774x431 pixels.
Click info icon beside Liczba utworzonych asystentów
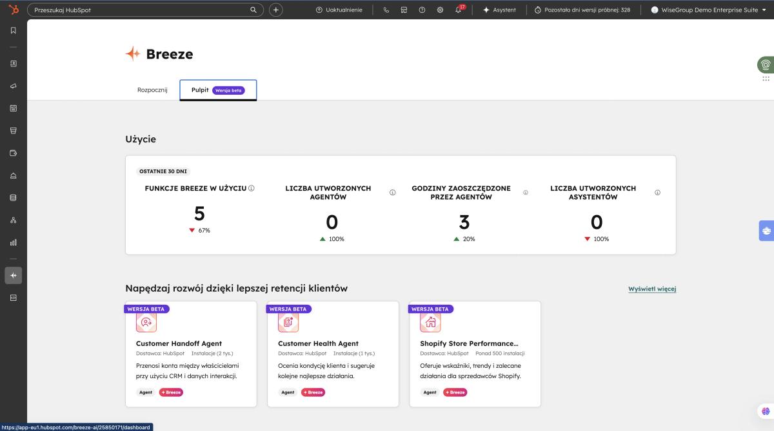pyautogui.click(x=657, y=193)
